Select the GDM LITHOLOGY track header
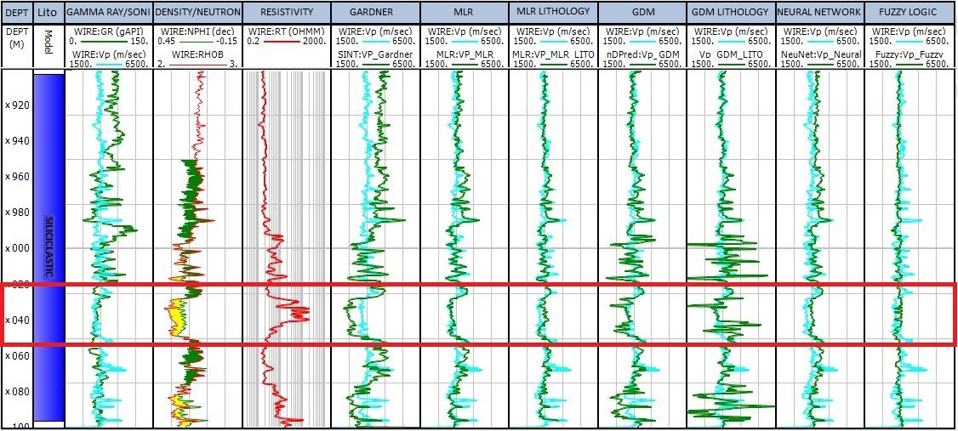 (x=731, y=12)
